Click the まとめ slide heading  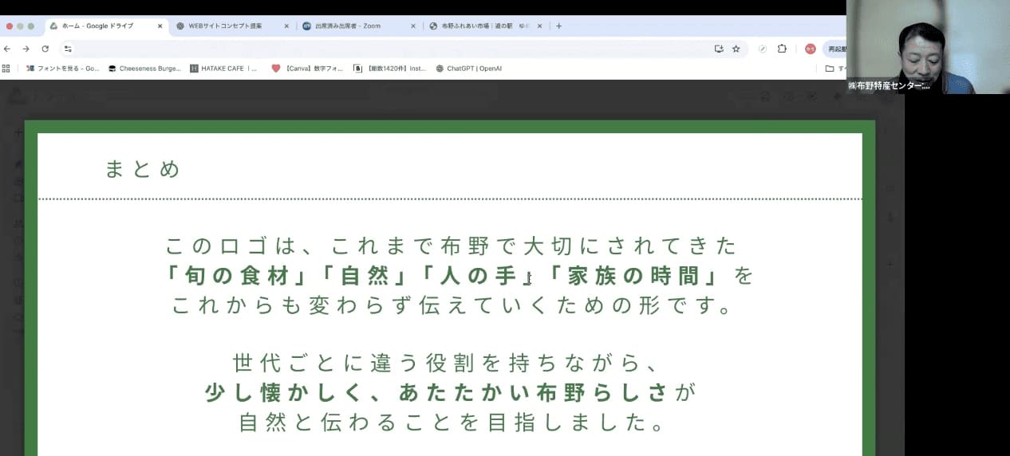pos(143,169)
